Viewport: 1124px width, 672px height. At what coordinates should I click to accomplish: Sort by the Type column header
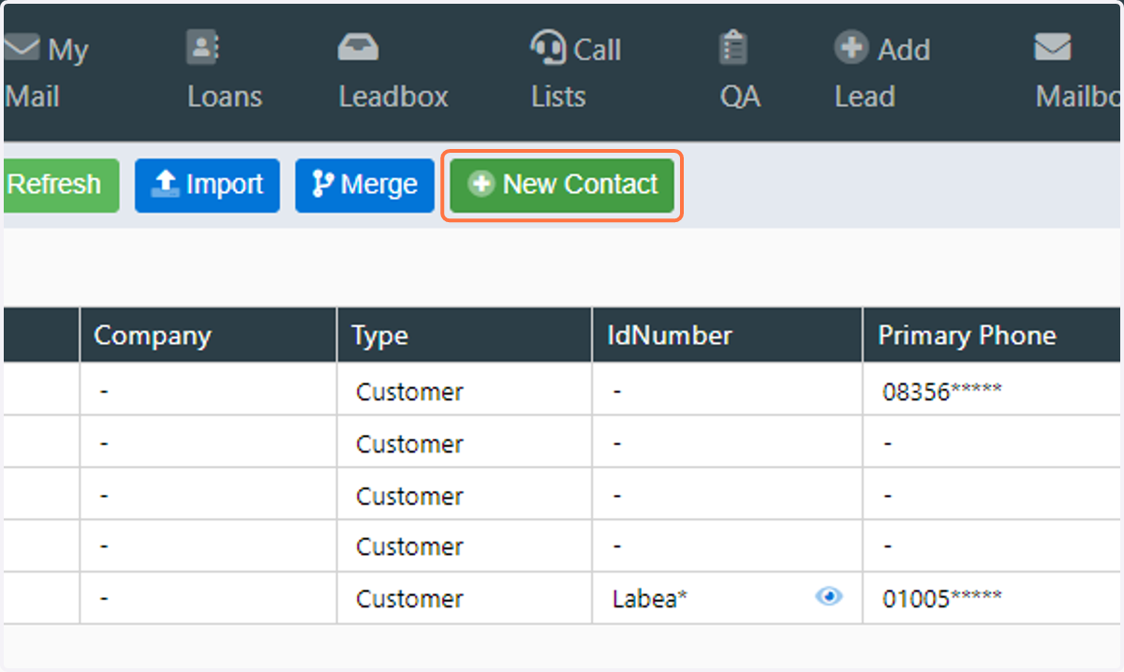[x=465, y=336]
